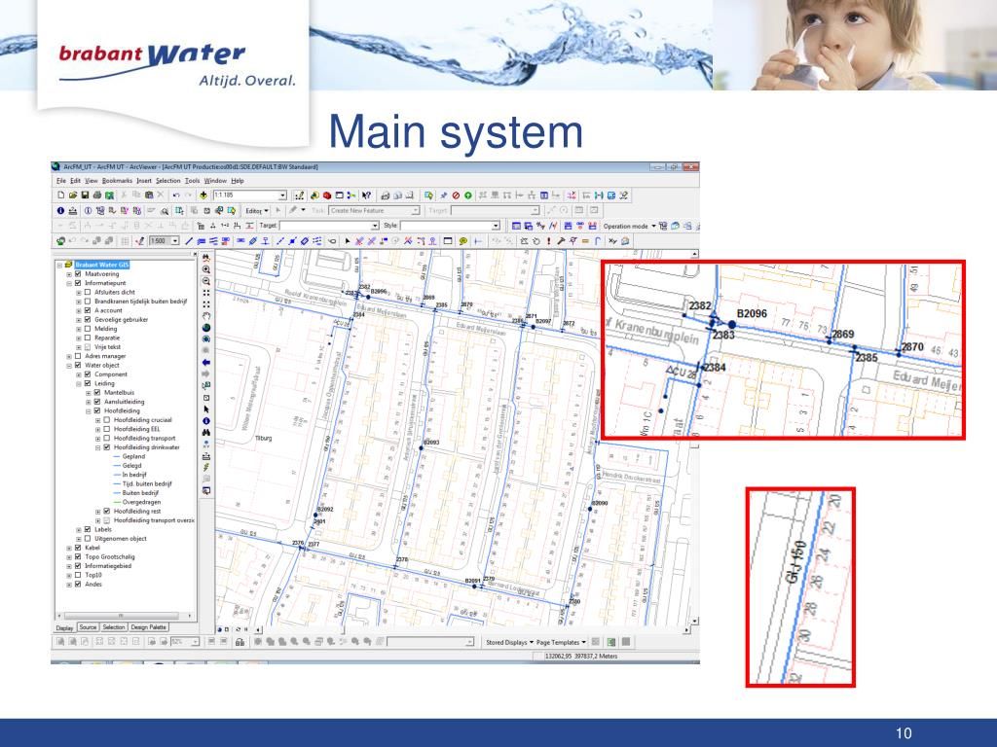Click the Full Extent globe icon
Viewport: 997px width, 747px height.
pyautogui.click(x=206, y=328)
